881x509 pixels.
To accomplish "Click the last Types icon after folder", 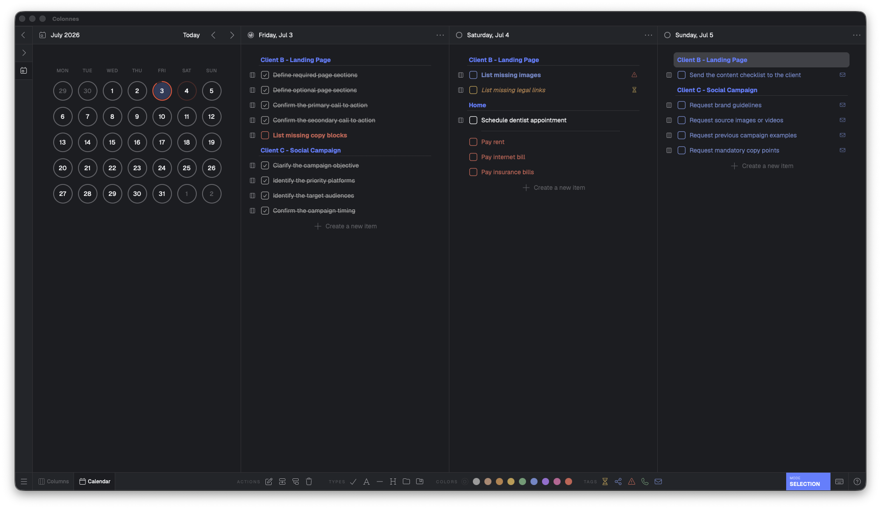I will [420, 482].
